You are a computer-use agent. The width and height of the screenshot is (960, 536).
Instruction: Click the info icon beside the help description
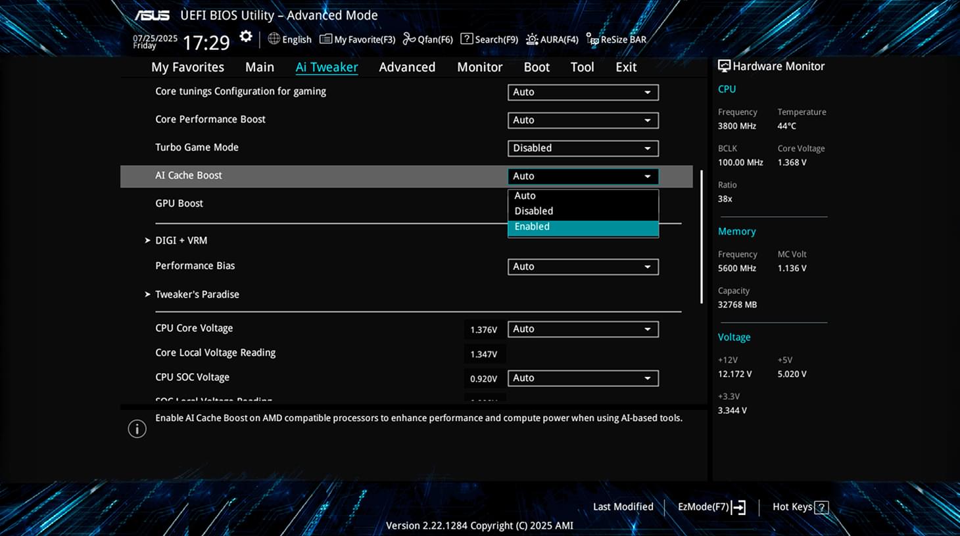(x=137, y=428)
